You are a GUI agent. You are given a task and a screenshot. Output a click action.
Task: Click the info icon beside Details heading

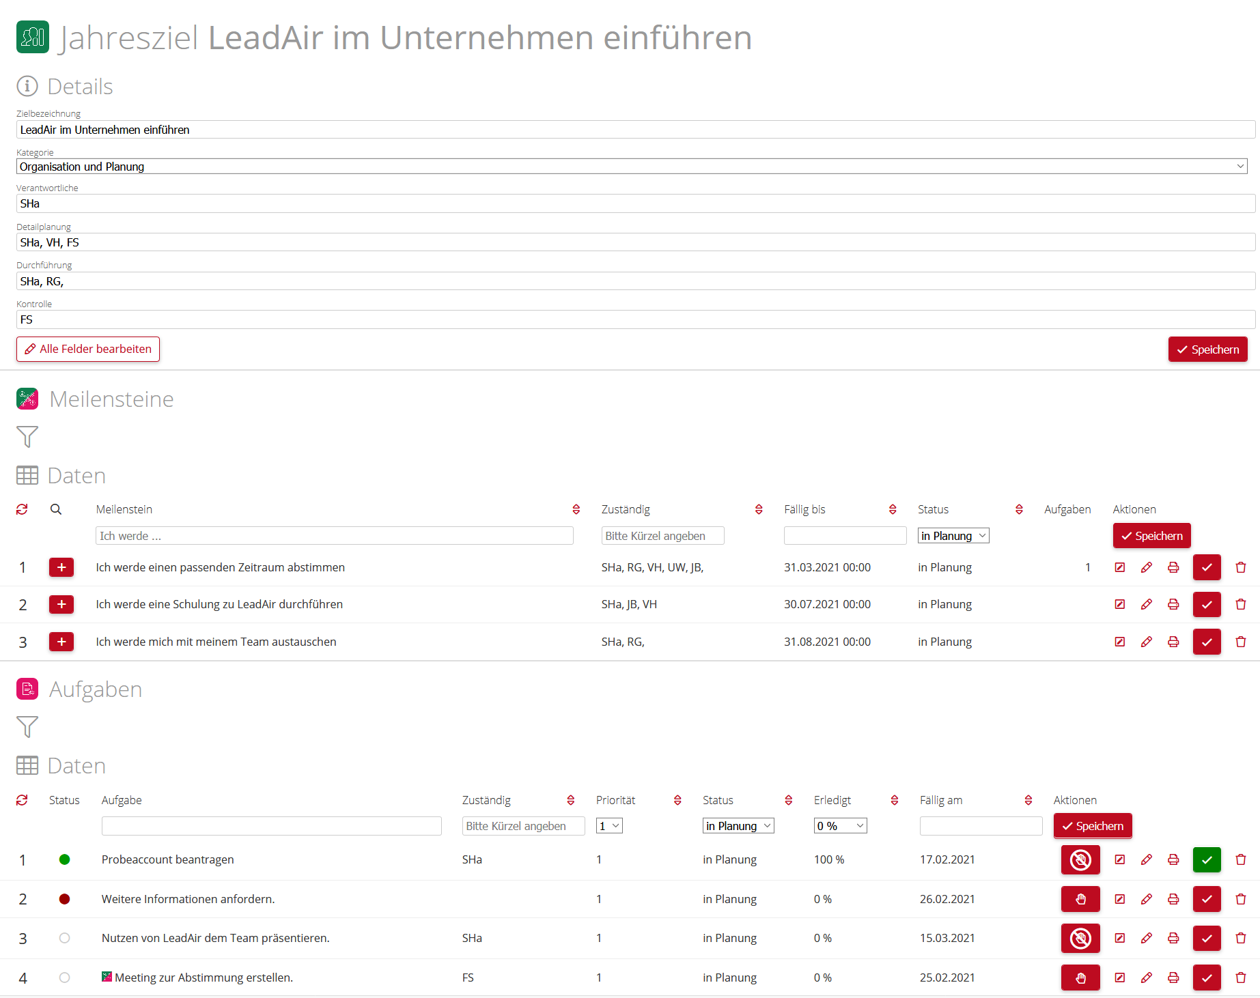pyautogui.click(x=27, y=86)
